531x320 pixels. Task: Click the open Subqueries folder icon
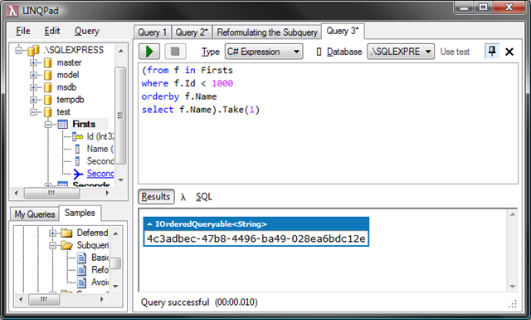66,245
